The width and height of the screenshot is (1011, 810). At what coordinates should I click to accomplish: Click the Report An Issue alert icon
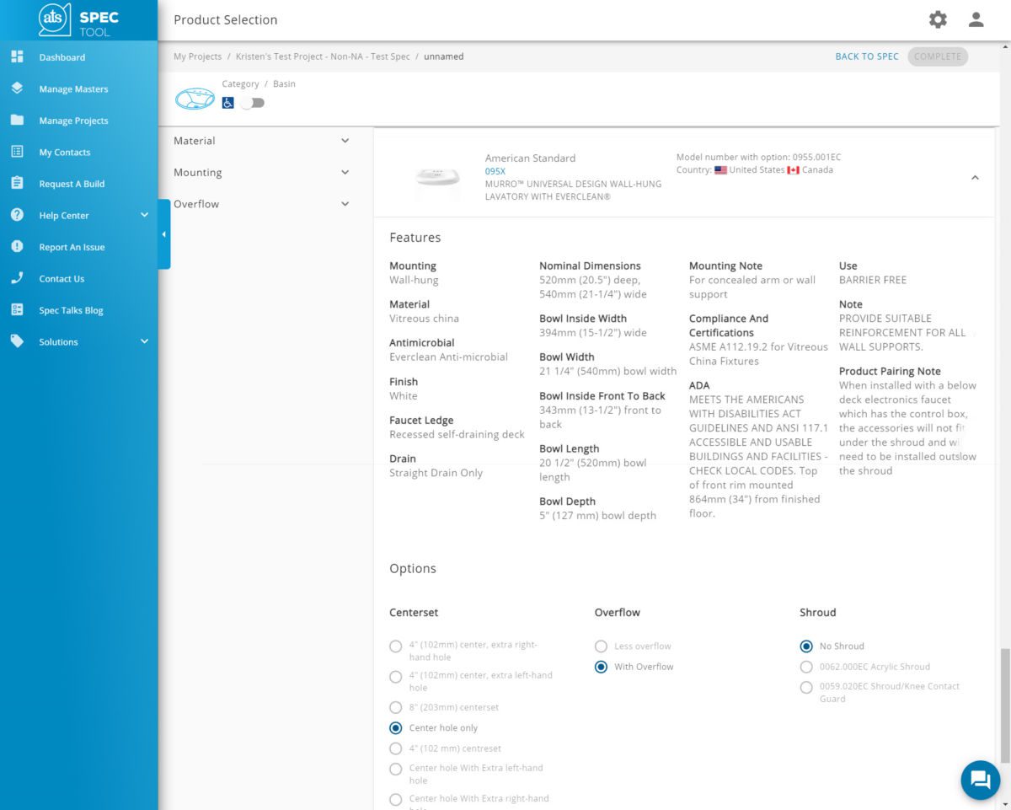(x=17, y=247)
